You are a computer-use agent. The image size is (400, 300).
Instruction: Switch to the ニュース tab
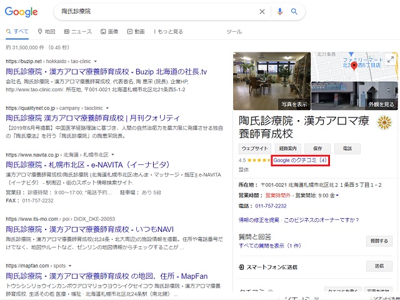point(77,32)
